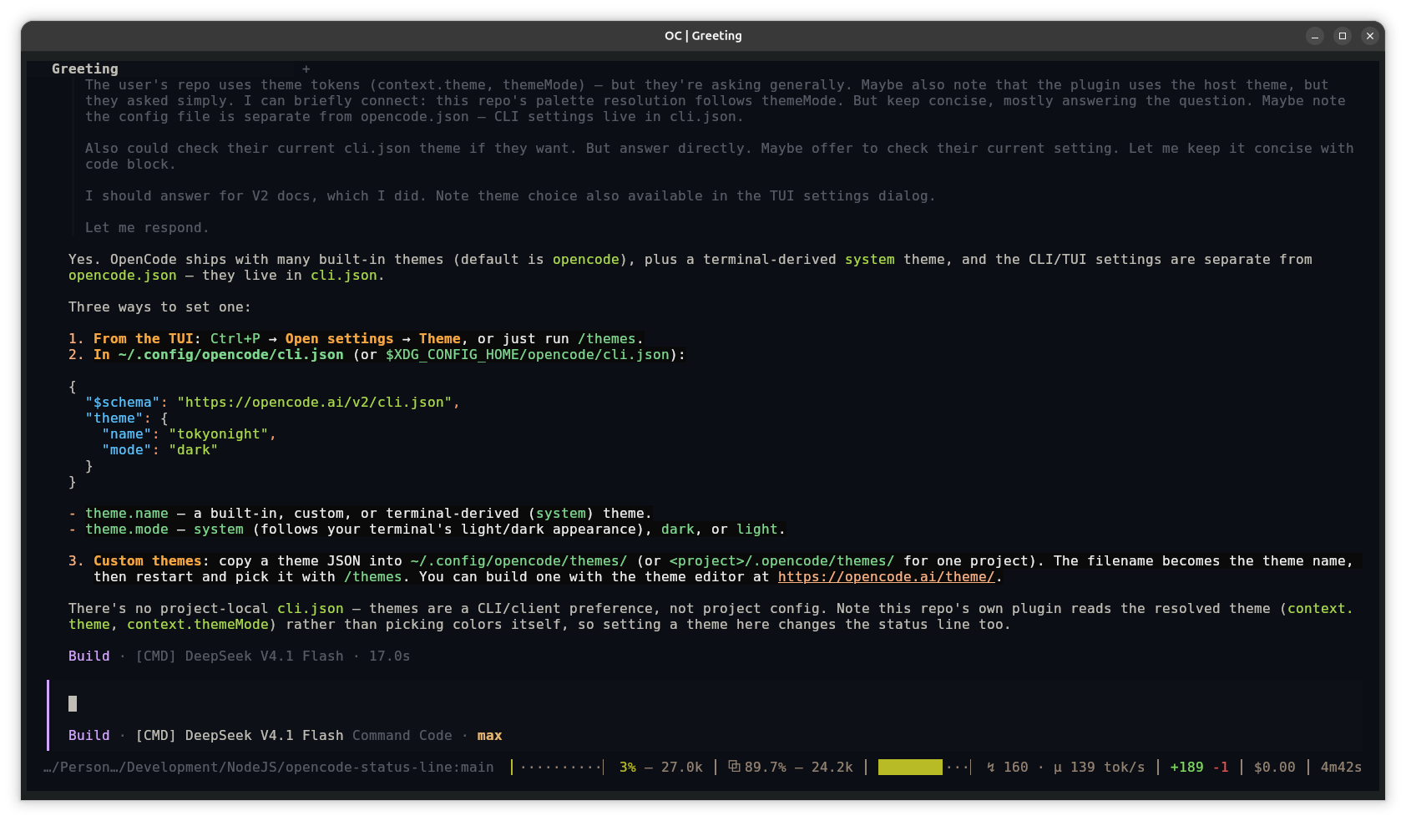Click the 'theme.name' bullet item
Screen dimensions: 1406x821
[x=127, y=514]
